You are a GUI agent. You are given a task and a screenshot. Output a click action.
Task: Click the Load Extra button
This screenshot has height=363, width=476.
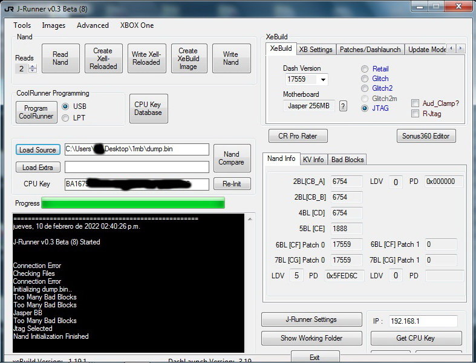coord(37,168)
